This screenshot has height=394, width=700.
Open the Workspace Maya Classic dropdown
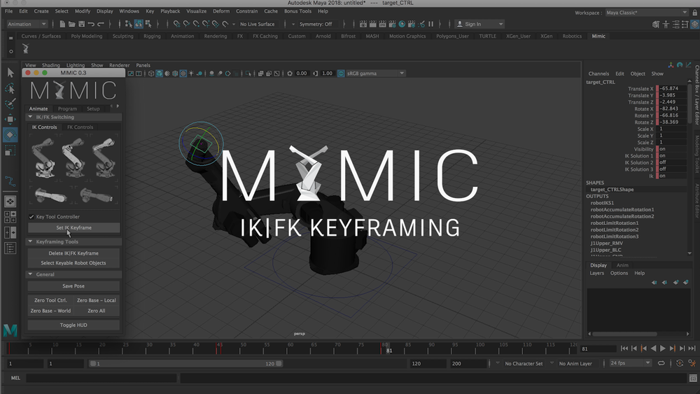pyautogui.click(x=646, y=13)
